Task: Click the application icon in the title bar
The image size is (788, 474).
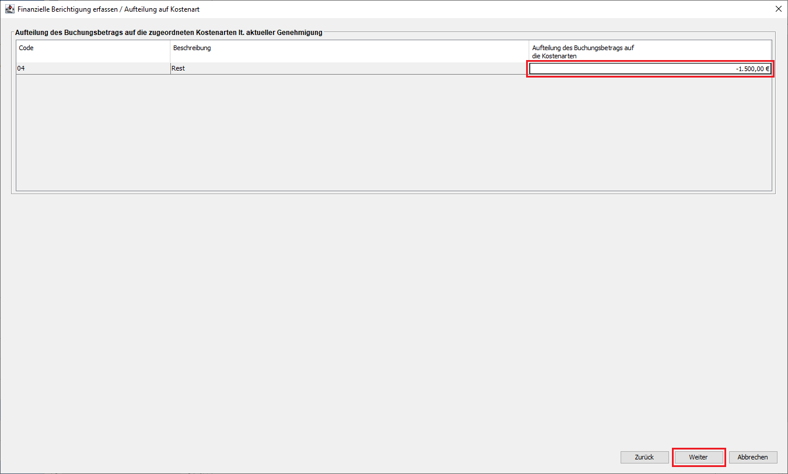Action: [10, 9]
